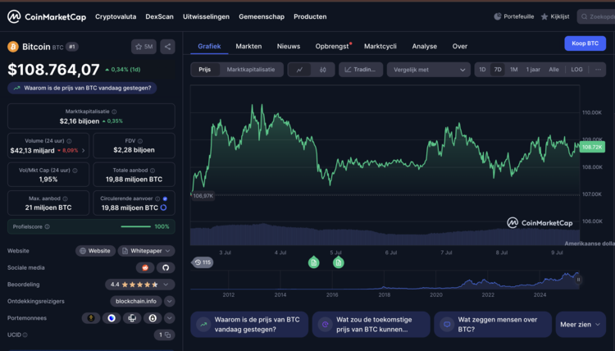
Task: Set chart range to 1M
Action: 514,70
